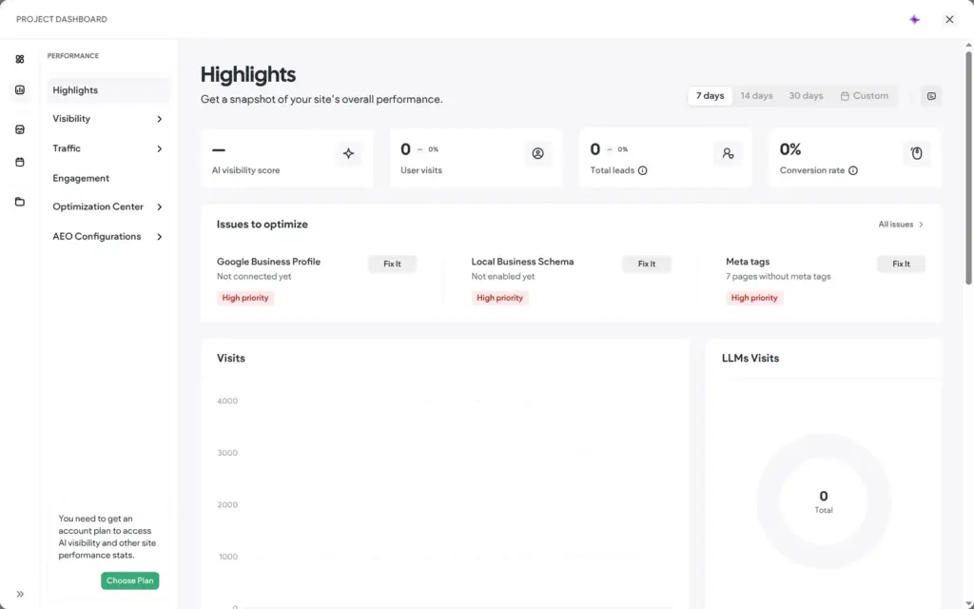Click the User visits person icon
This screenshot has height=609, width=974.
pyautogui.click(x=538, y=153)
